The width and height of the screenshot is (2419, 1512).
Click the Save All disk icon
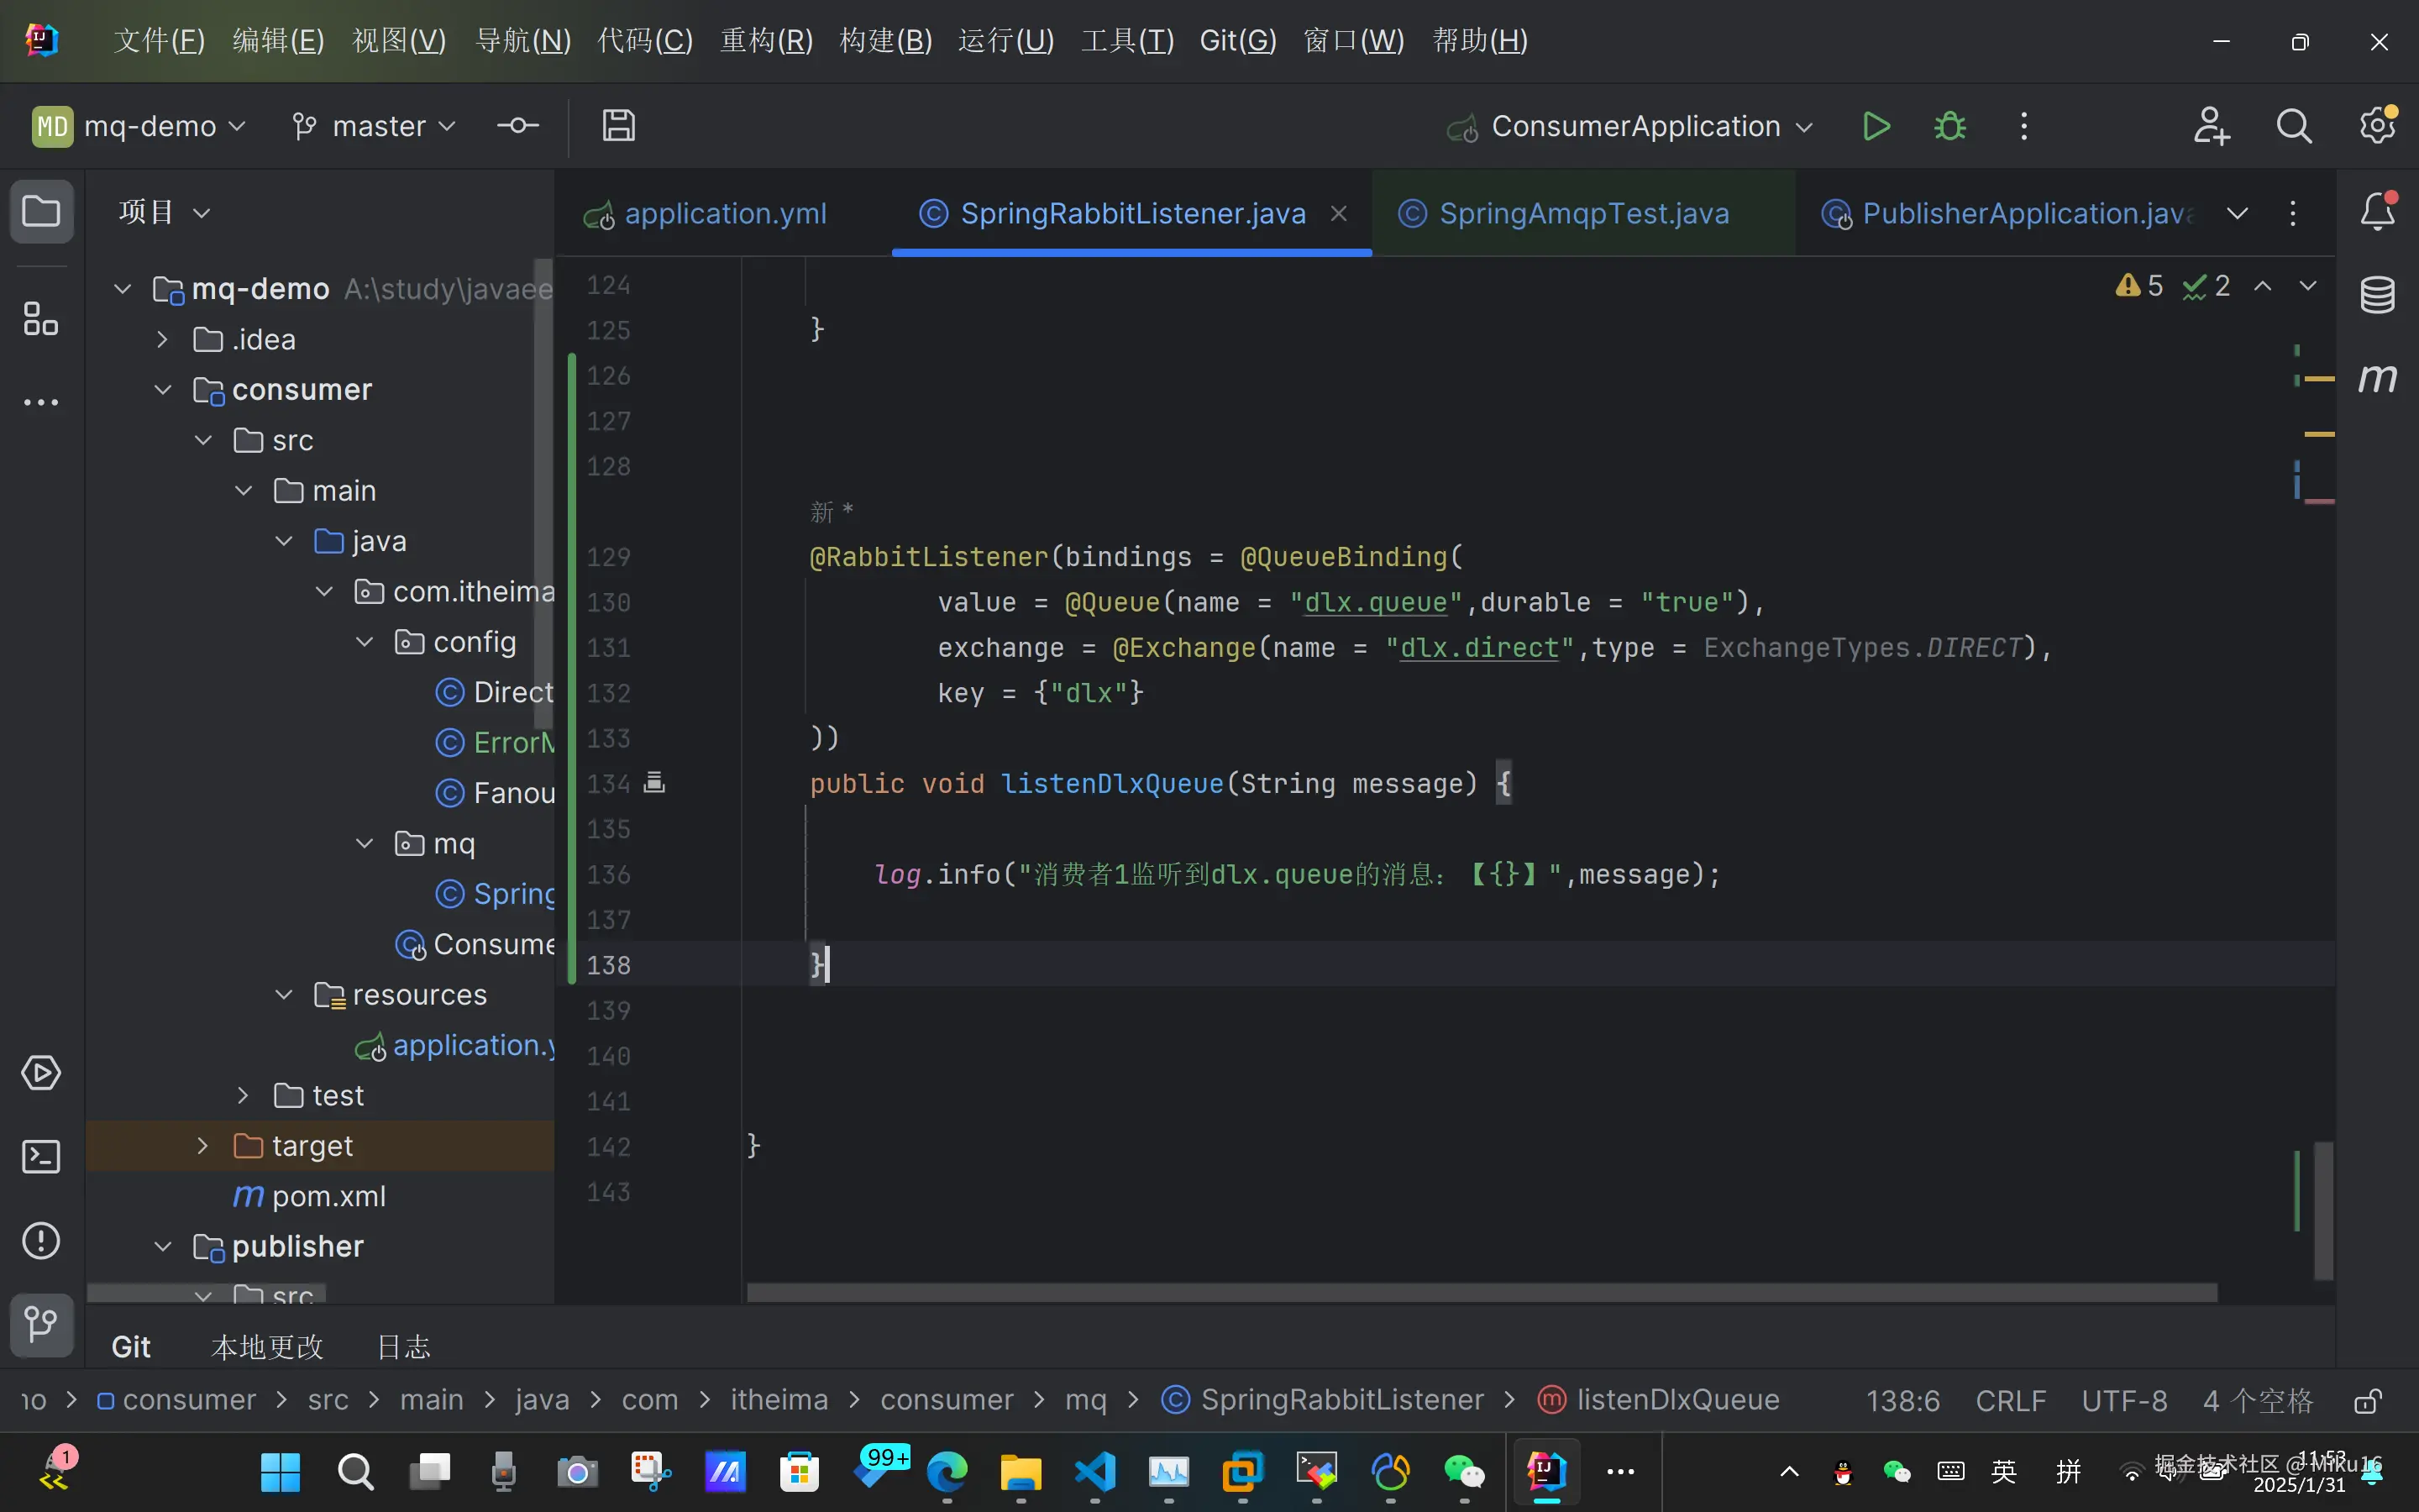(619, 126)
